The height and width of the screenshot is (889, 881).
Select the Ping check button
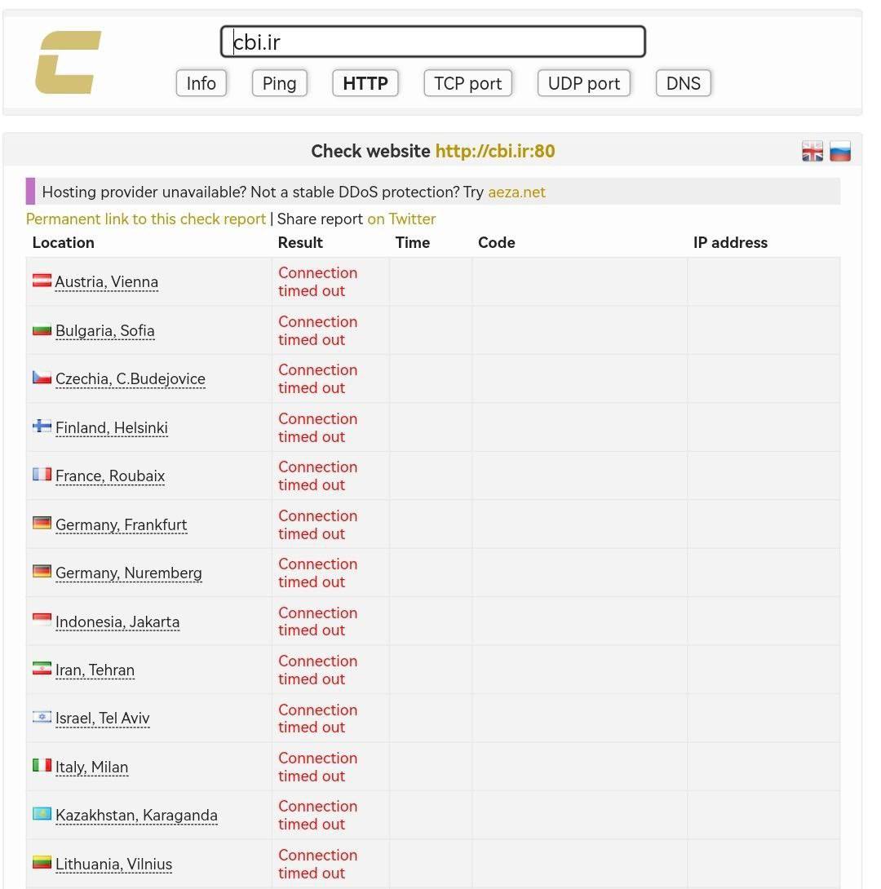tap(280, 83)
